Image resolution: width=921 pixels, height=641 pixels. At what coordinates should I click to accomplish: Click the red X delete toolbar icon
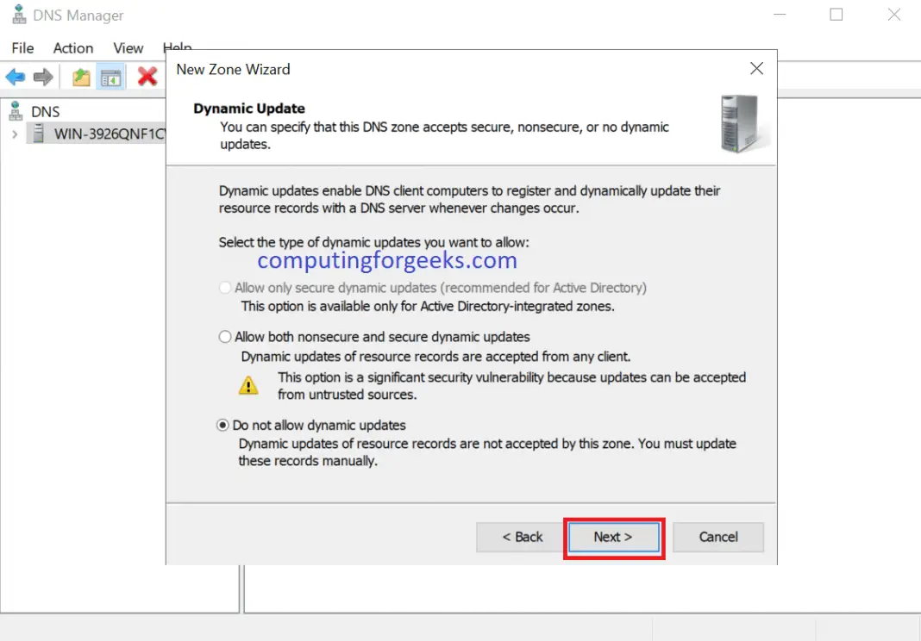[147, 77]
